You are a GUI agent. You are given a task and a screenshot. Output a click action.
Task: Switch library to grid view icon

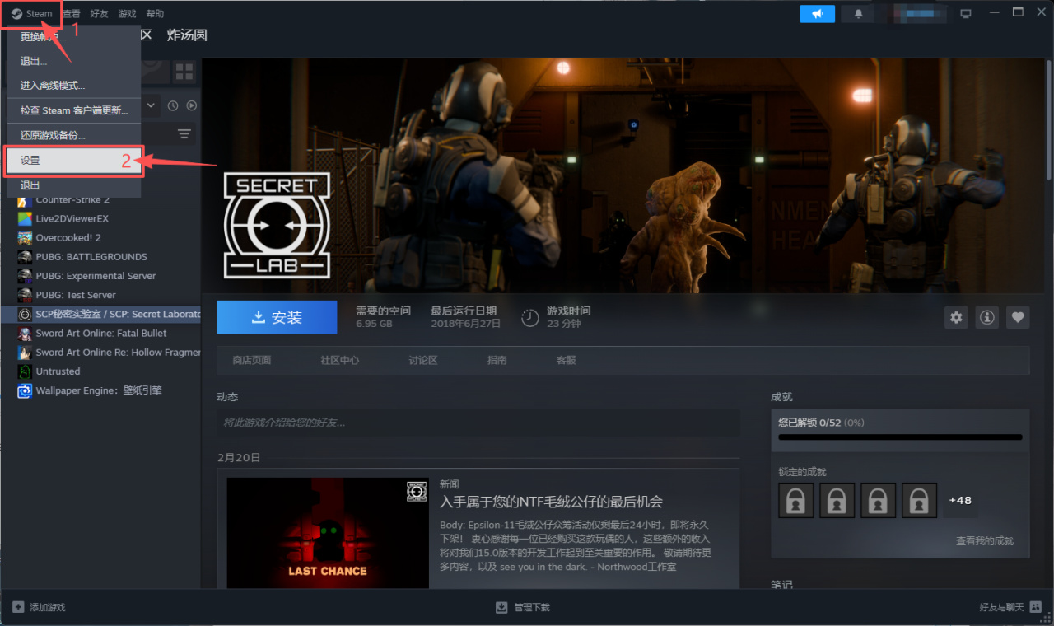click(184, 72)
